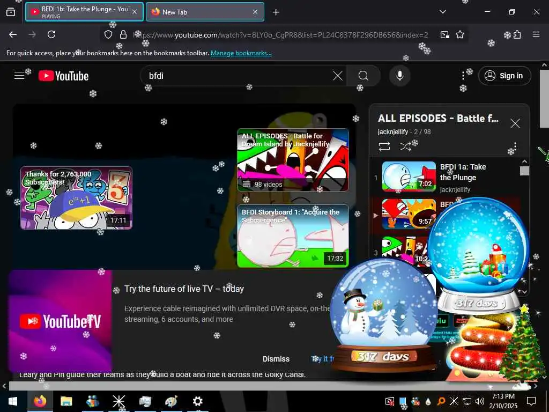The width and height of the screenshot is (549, 412).
Task: Open the Windows Start menu
Action: click(13, 401)
